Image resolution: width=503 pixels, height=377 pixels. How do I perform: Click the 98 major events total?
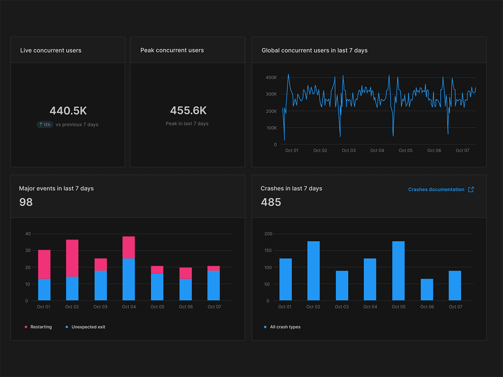[x=26, y=202]
